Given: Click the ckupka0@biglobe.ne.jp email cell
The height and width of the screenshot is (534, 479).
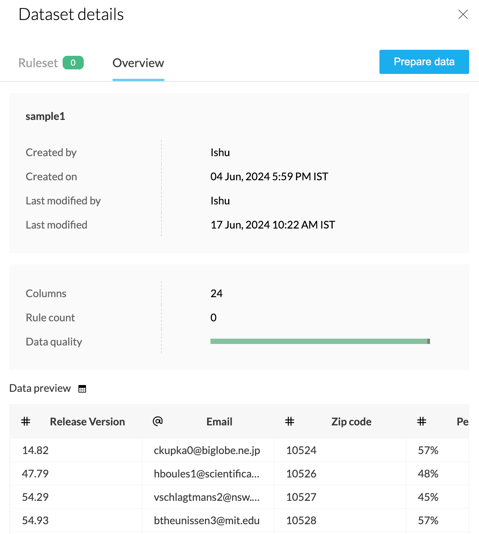Looking at the screenshot, I should (x=207, y=450).
